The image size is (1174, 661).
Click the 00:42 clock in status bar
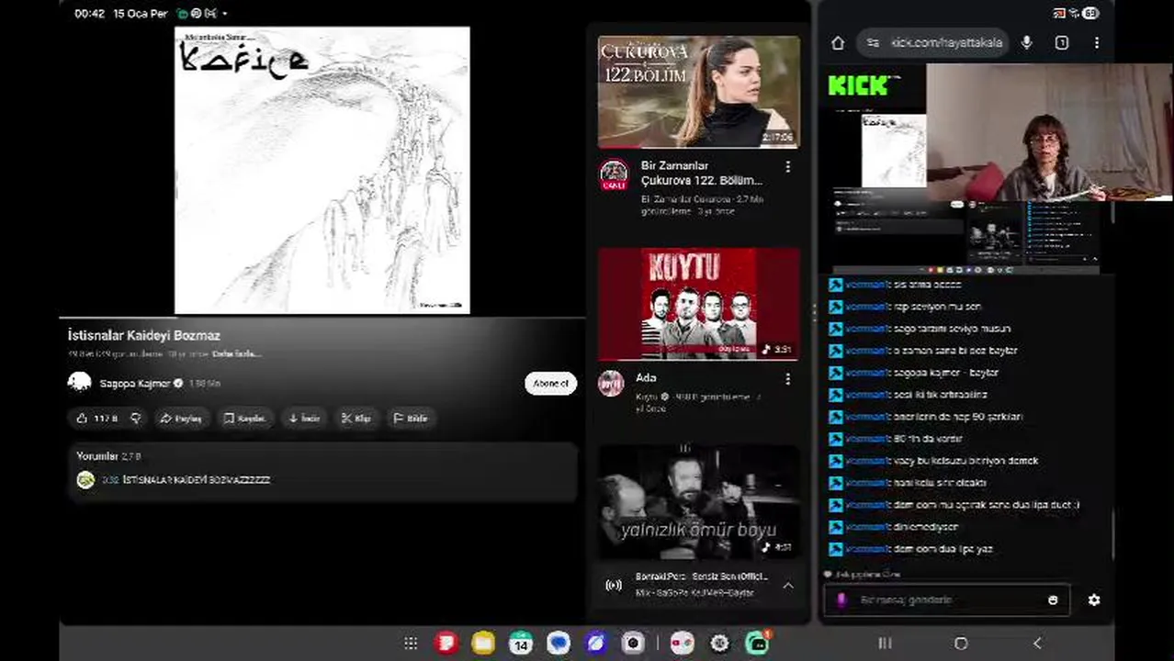(89, 14)
